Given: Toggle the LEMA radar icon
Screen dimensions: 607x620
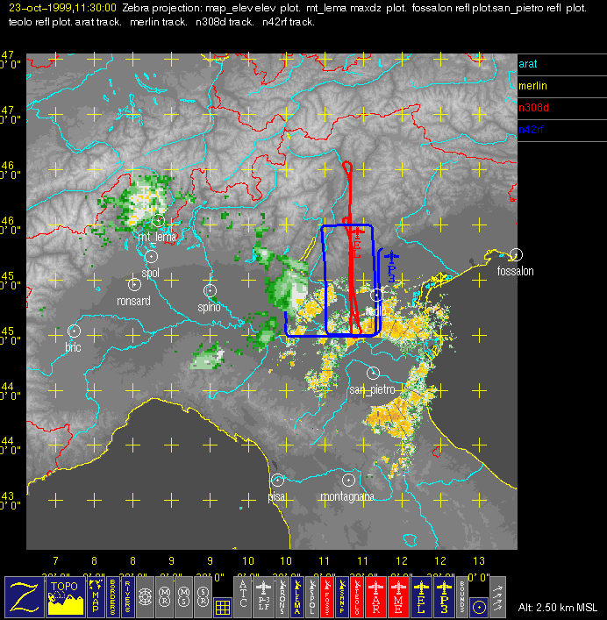Looking at the screenshot, I should pos(297,597).
